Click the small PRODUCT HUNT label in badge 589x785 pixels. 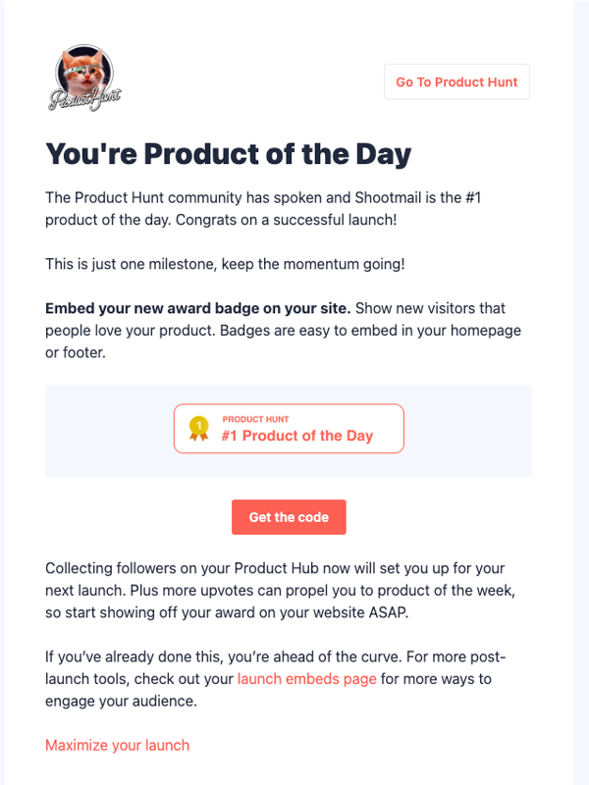pyautogui.click(x=255, y=419)
